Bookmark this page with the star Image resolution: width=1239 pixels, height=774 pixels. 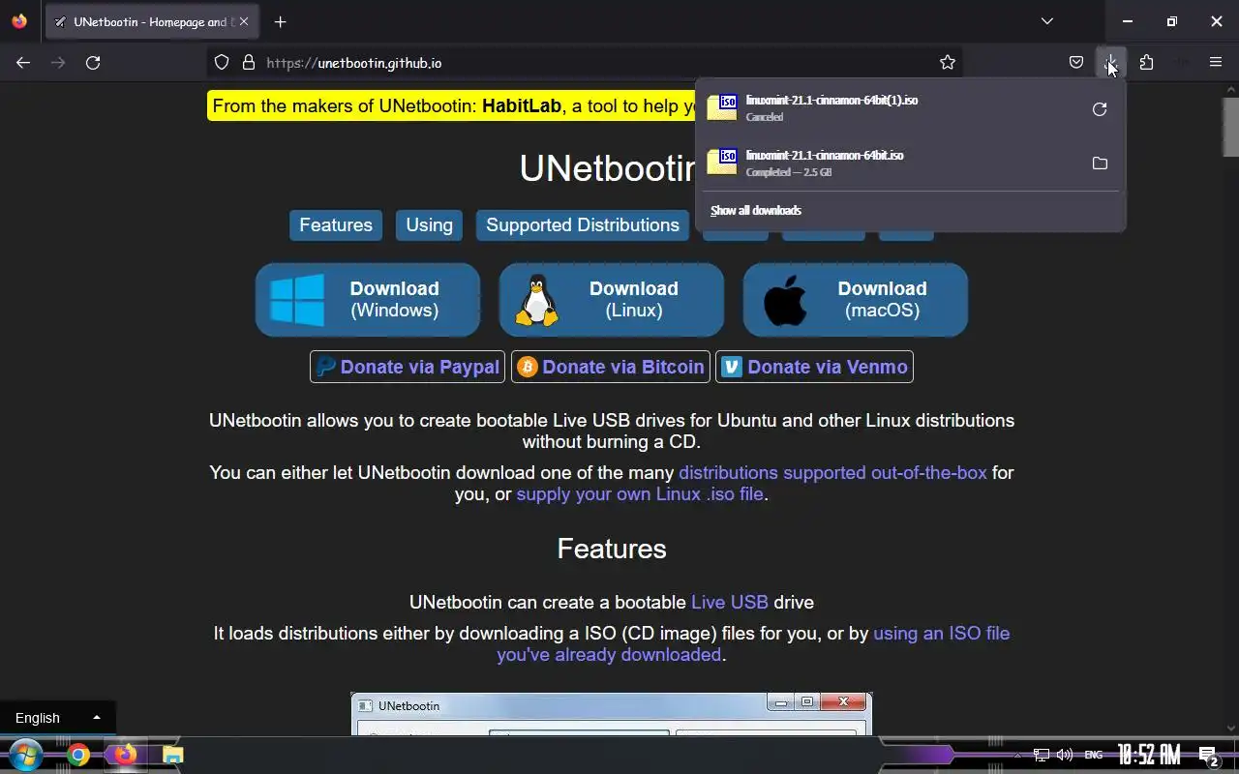click(x=948, y=63)
